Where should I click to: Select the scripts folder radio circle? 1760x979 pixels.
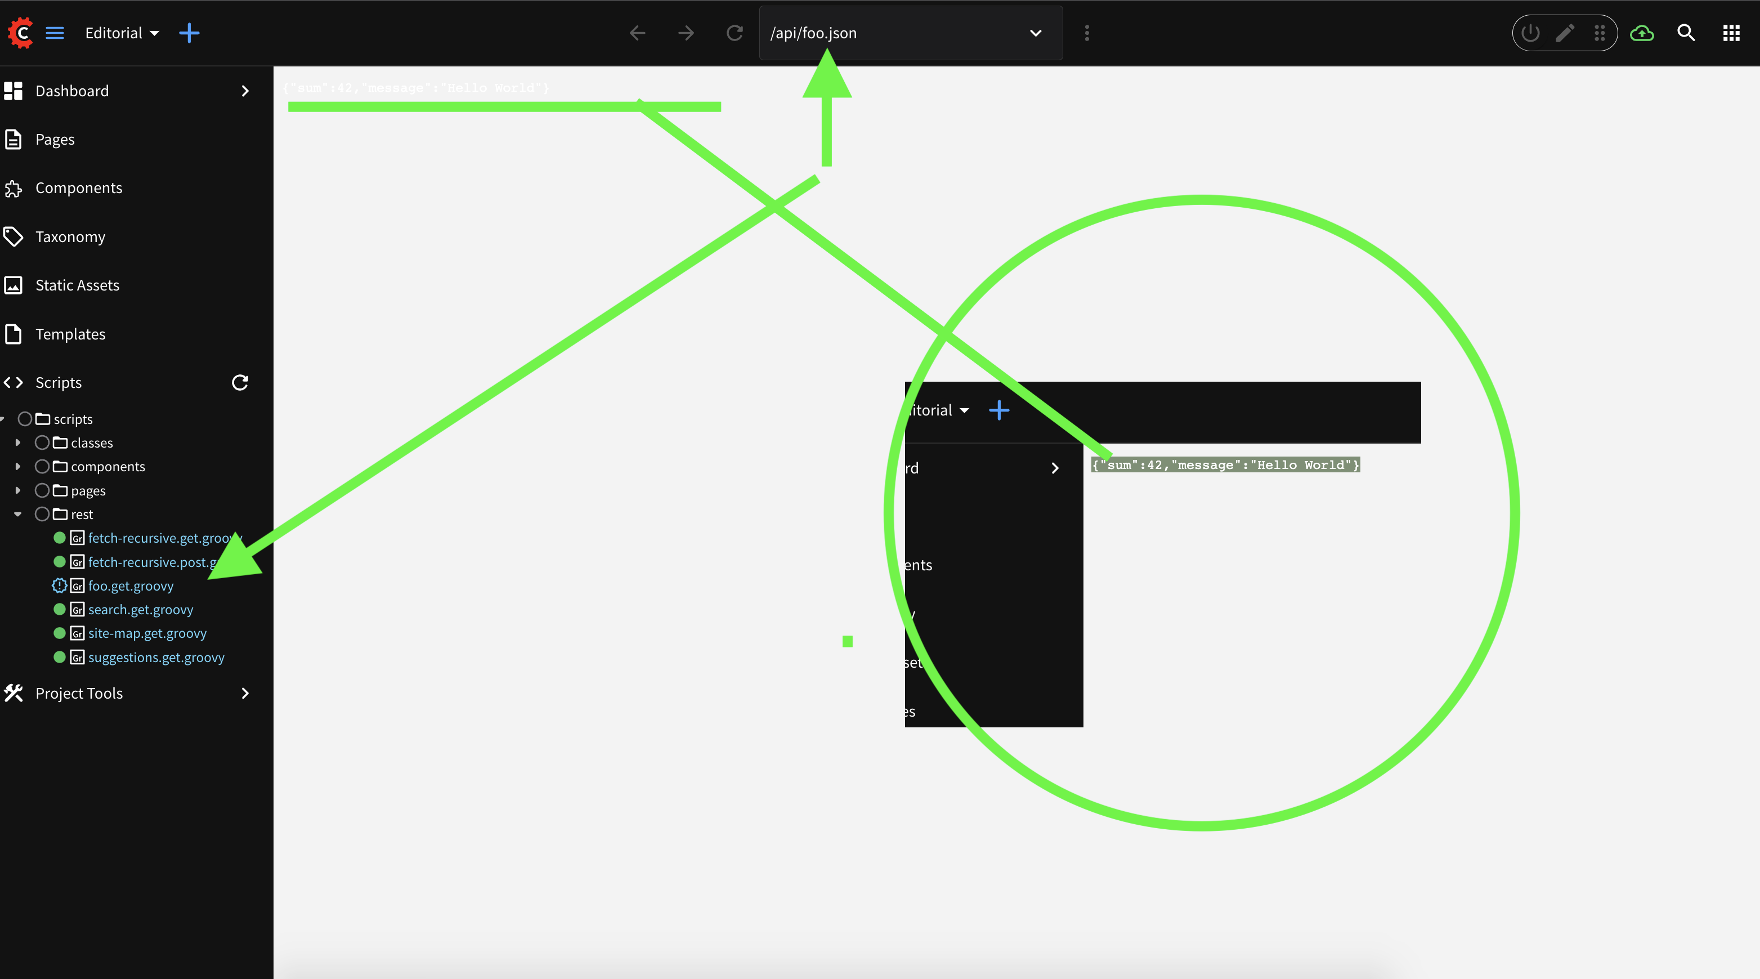[25, 419]
